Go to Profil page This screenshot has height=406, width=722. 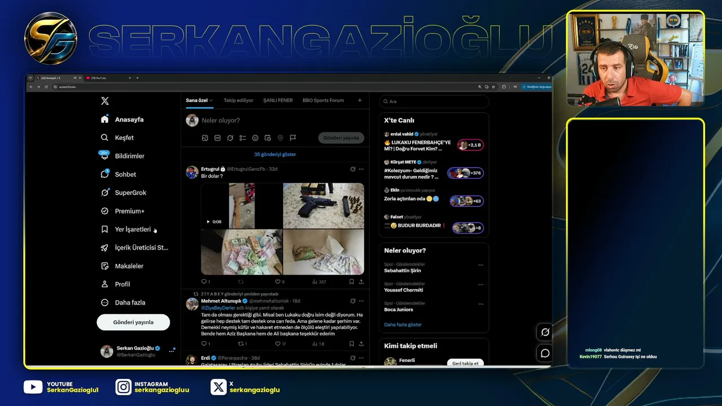[x=116, y=284]
